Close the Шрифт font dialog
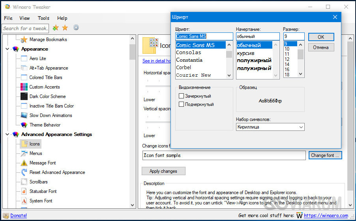This screenshot has height=221, width=356. 335,17
